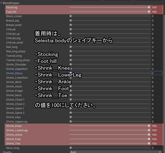Click the Shrink_Elbow label
Image resolution: width=165 pixels, height=153 pixels.
click(x=14, y=73)
